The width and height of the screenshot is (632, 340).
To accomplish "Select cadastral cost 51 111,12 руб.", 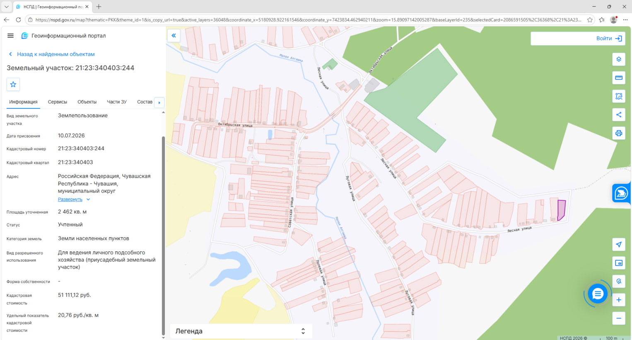I will click(75, 295).
